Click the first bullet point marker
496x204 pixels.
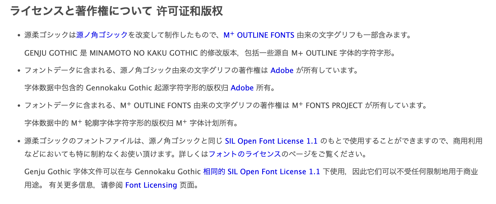click(19, 35)
